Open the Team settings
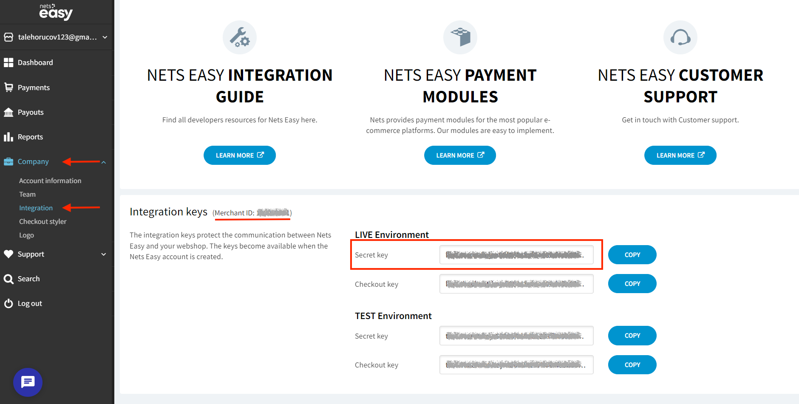799x404 pixels. [27, 194]
